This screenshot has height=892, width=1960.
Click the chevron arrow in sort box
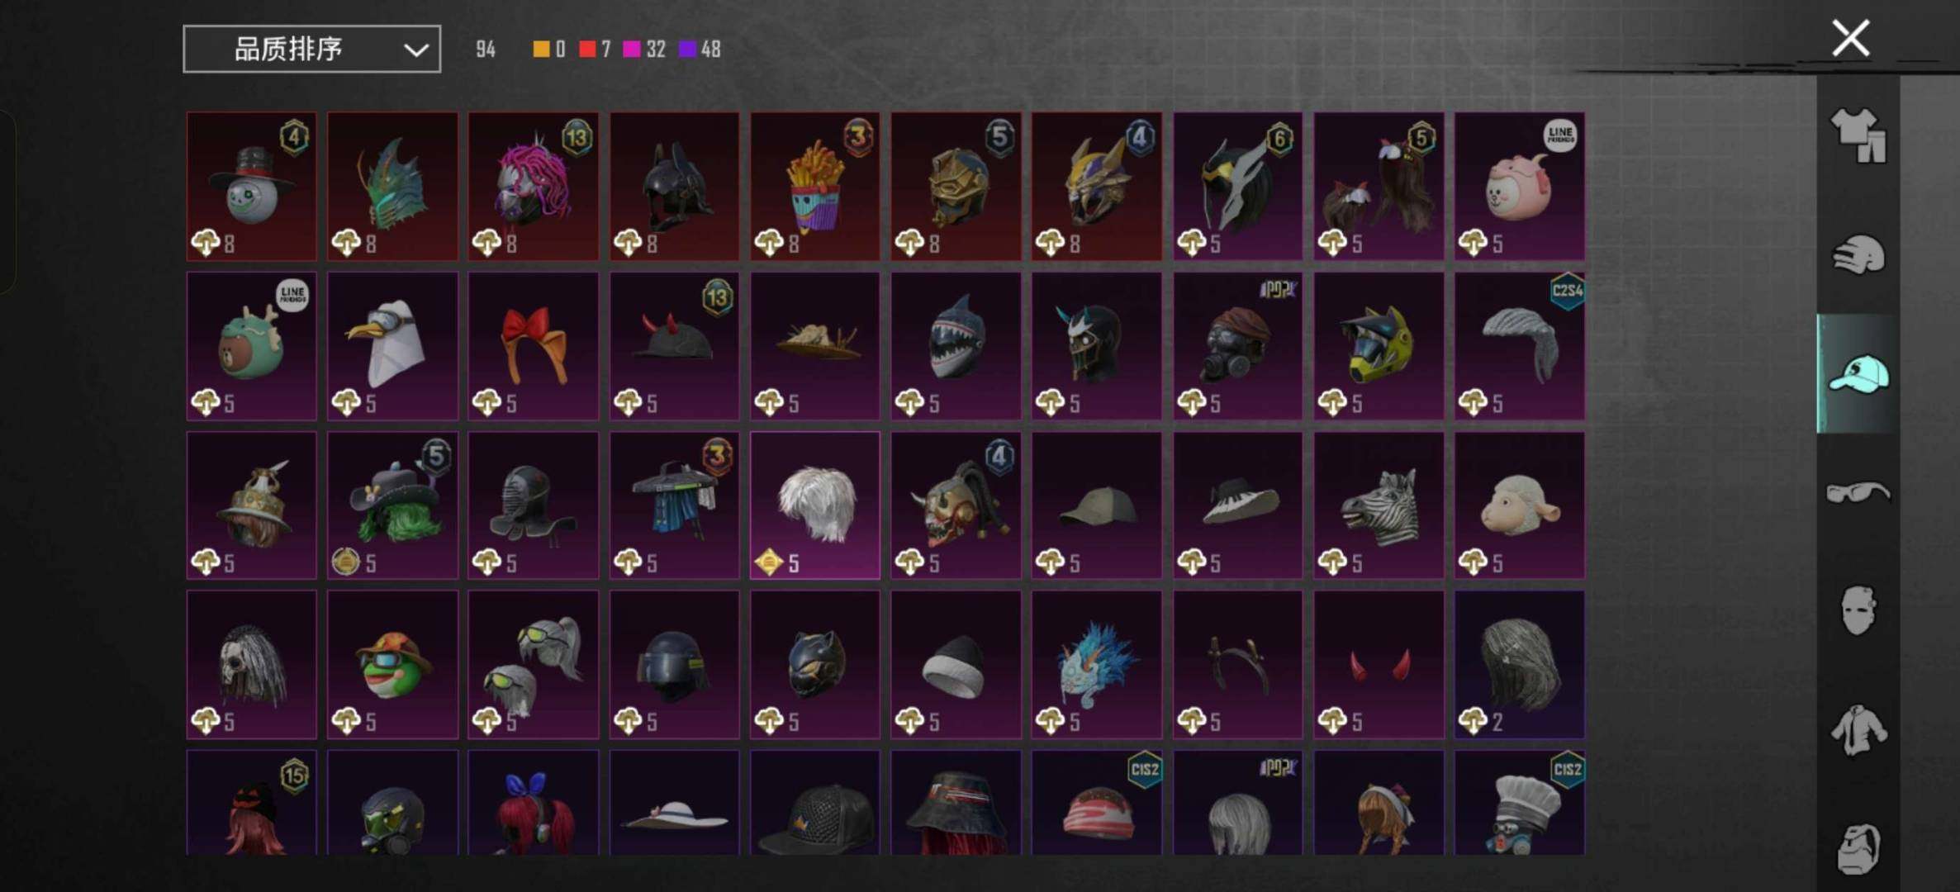(415, 50)
